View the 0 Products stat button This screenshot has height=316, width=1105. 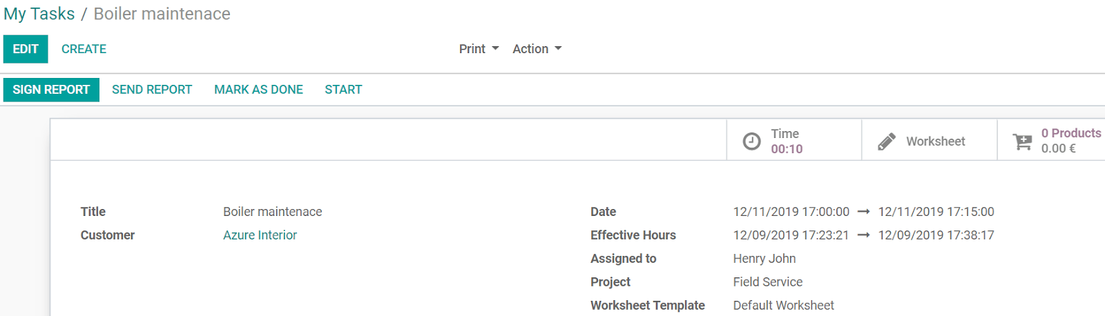pyautogui.click(x=1051, y=140)
